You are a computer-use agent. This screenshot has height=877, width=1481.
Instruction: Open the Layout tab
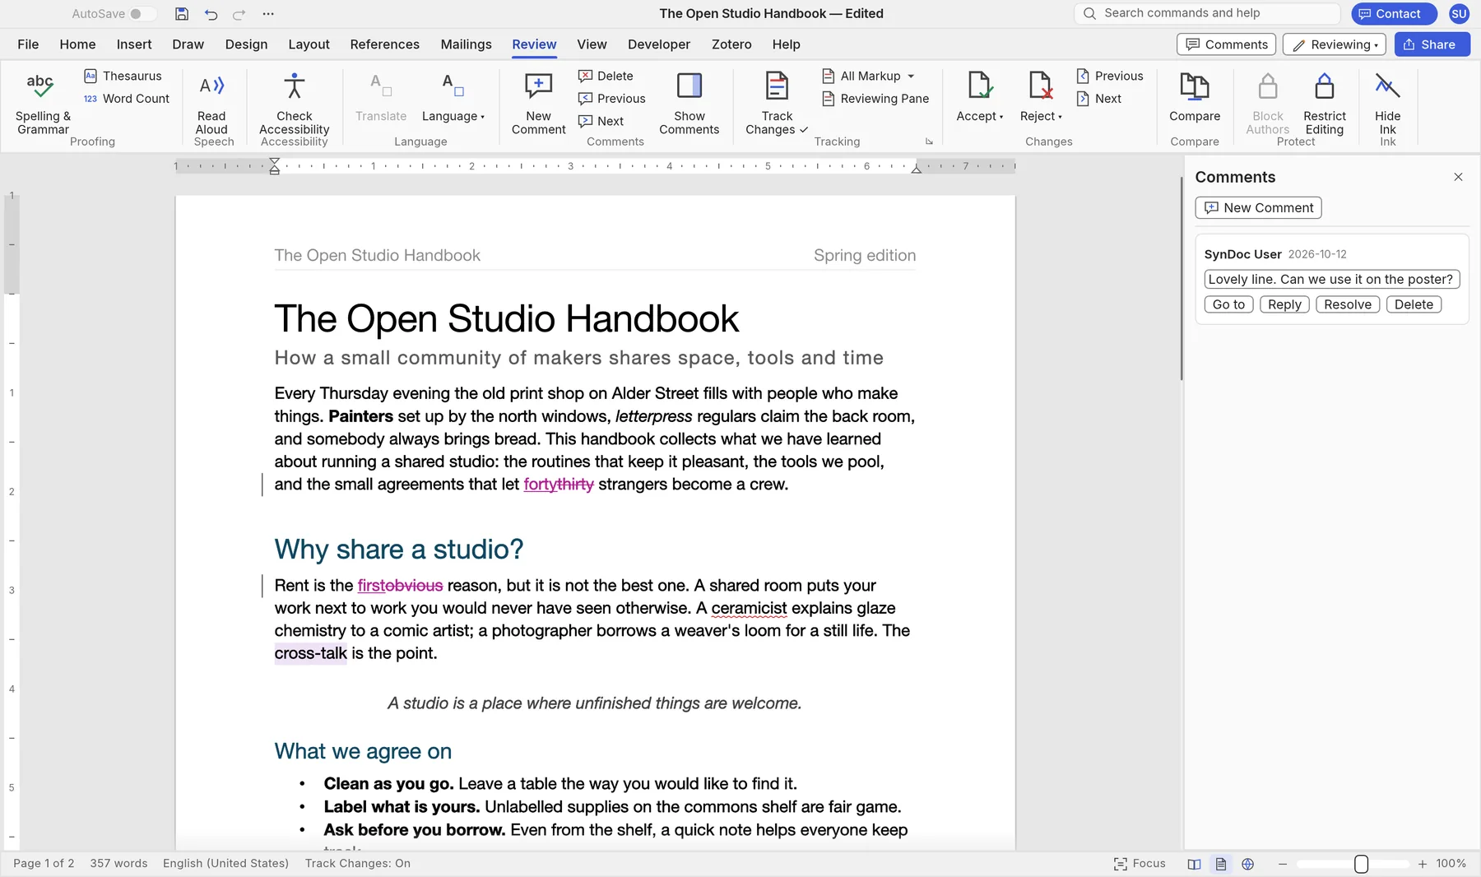click(x=309, y=44)
